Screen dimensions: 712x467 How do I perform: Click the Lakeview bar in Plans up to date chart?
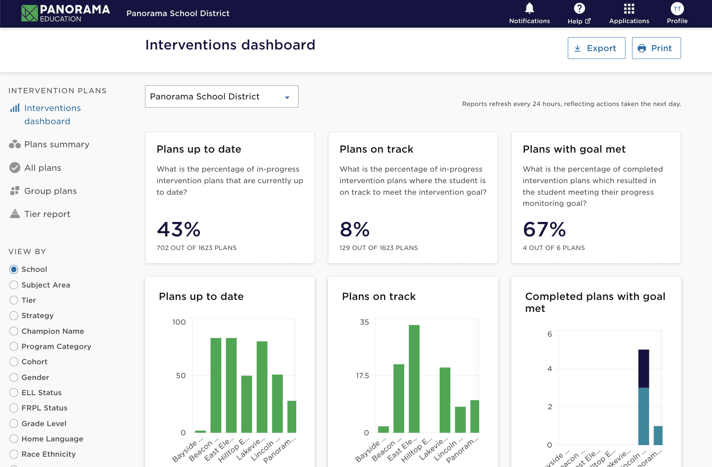tap(262, 387)
